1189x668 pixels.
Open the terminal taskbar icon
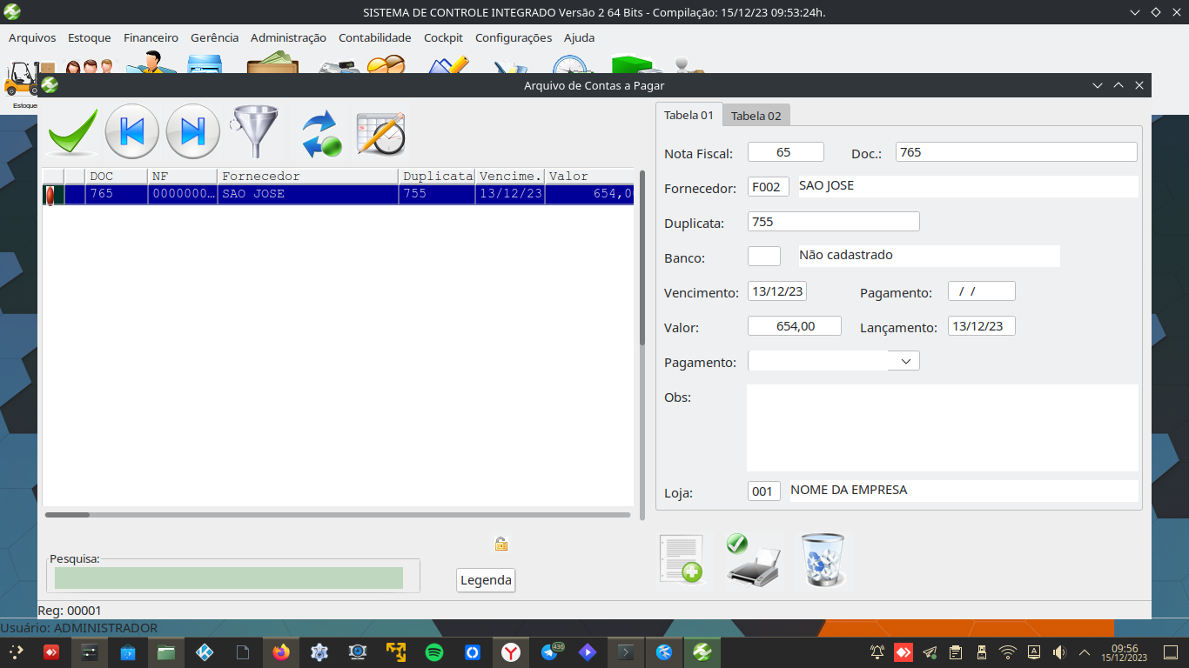click(625, 651)
